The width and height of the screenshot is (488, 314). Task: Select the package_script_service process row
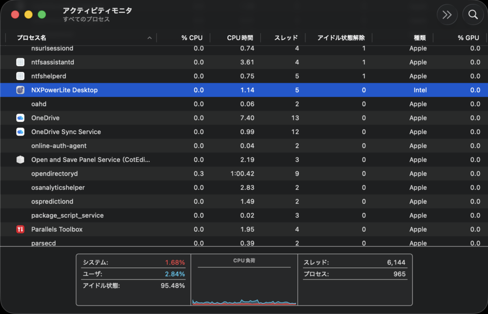[244, 216]
